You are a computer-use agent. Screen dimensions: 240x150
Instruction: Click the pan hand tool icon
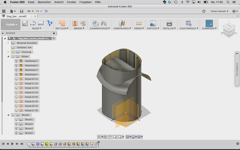click(x=110, y=137)
